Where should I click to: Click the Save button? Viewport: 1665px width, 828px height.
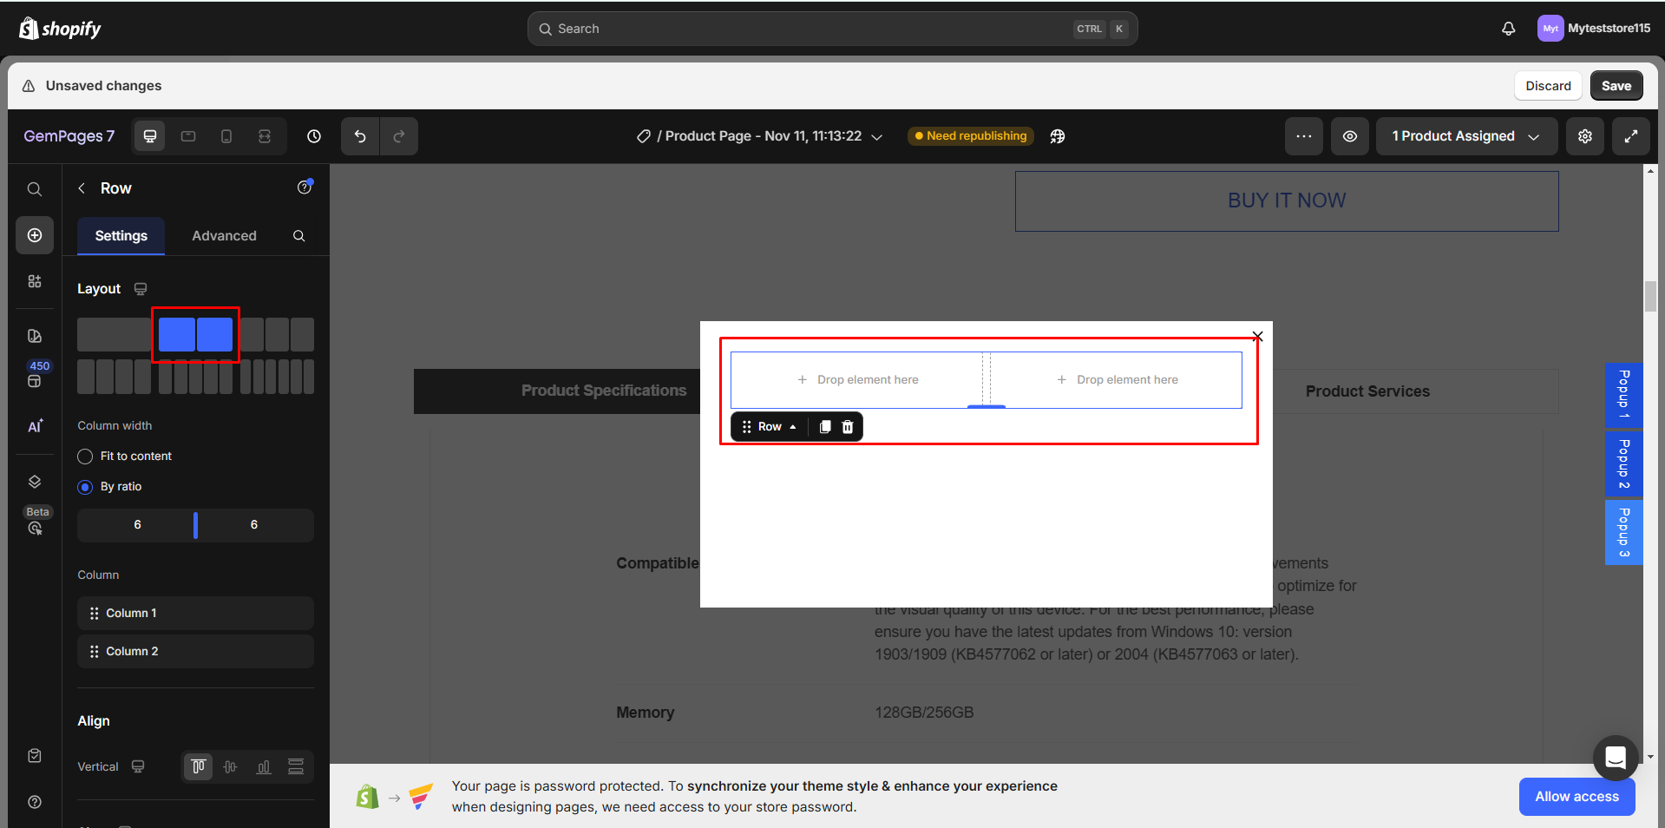point(1616,86)
